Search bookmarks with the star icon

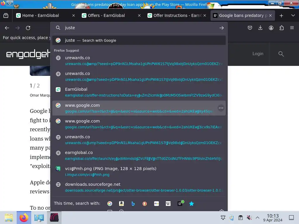192,204
